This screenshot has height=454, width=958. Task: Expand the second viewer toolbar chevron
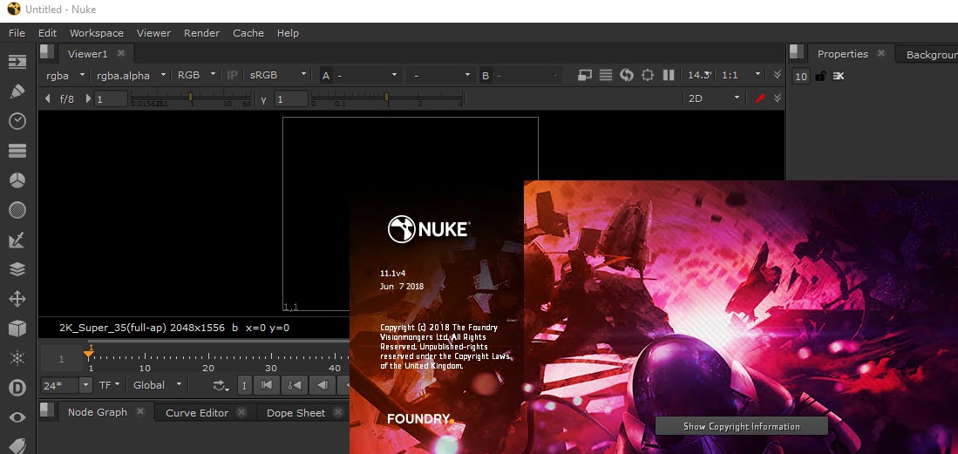pyautogui.click(x=778, y=98)
